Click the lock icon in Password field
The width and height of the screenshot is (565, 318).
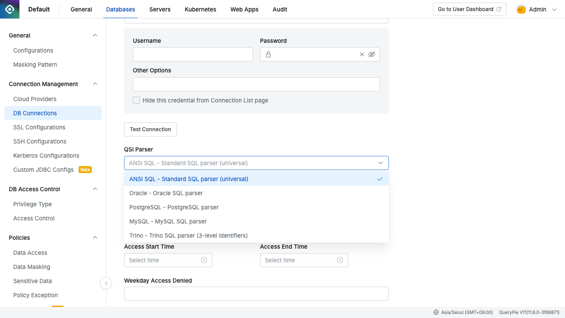[x=268, y=54]
